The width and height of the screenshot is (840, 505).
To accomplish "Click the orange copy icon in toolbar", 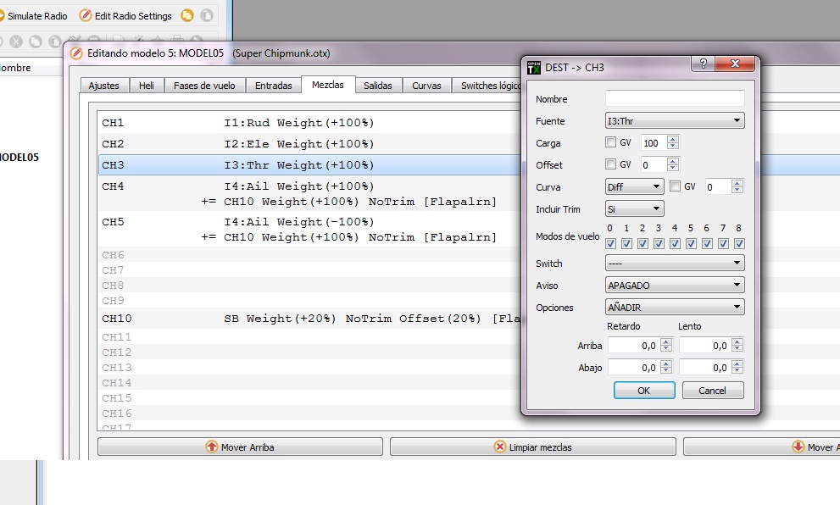I will click(x=187, y=16).
